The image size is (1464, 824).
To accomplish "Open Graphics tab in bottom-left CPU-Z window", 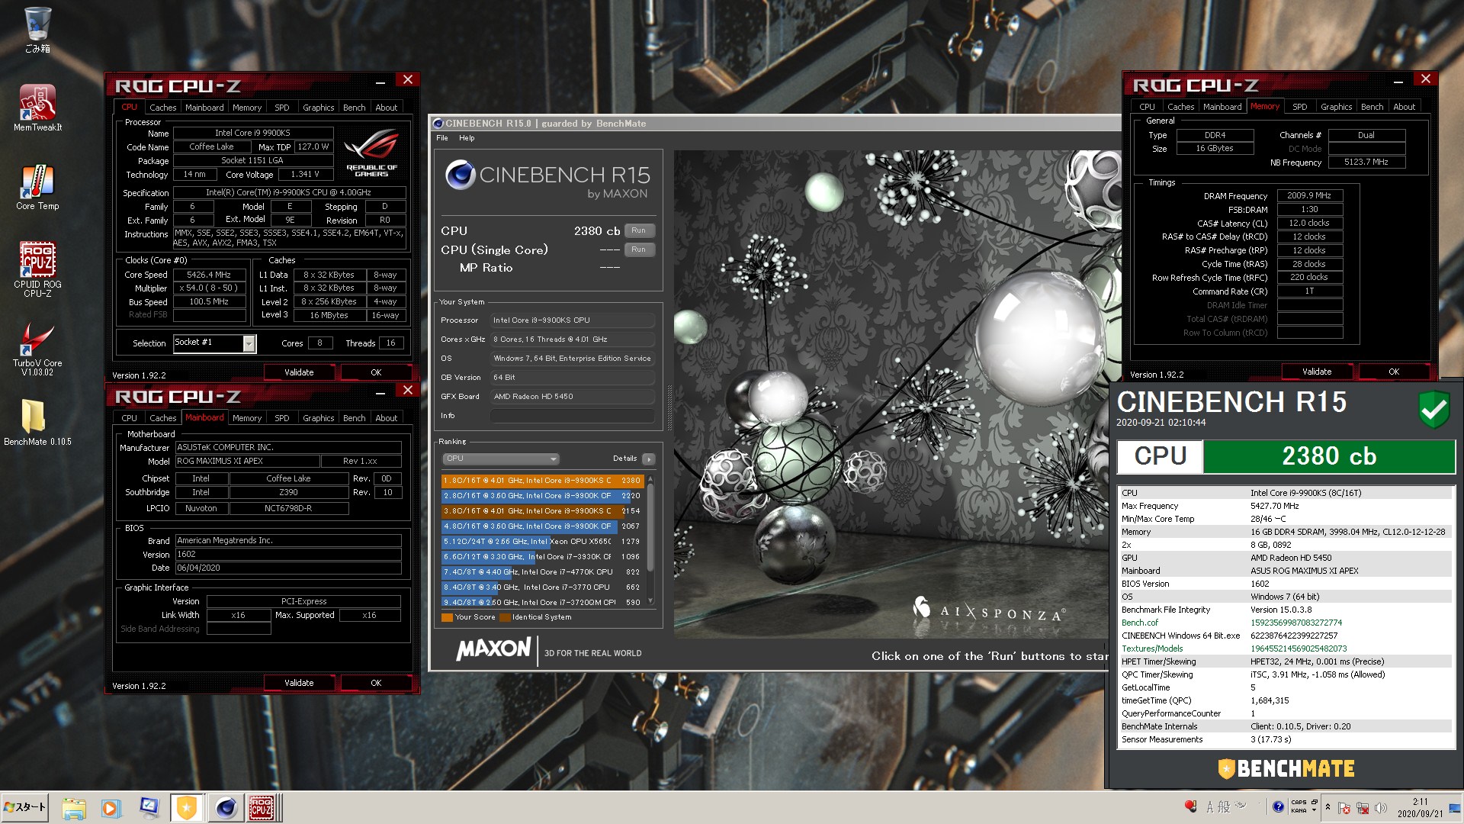I will 318,418.
